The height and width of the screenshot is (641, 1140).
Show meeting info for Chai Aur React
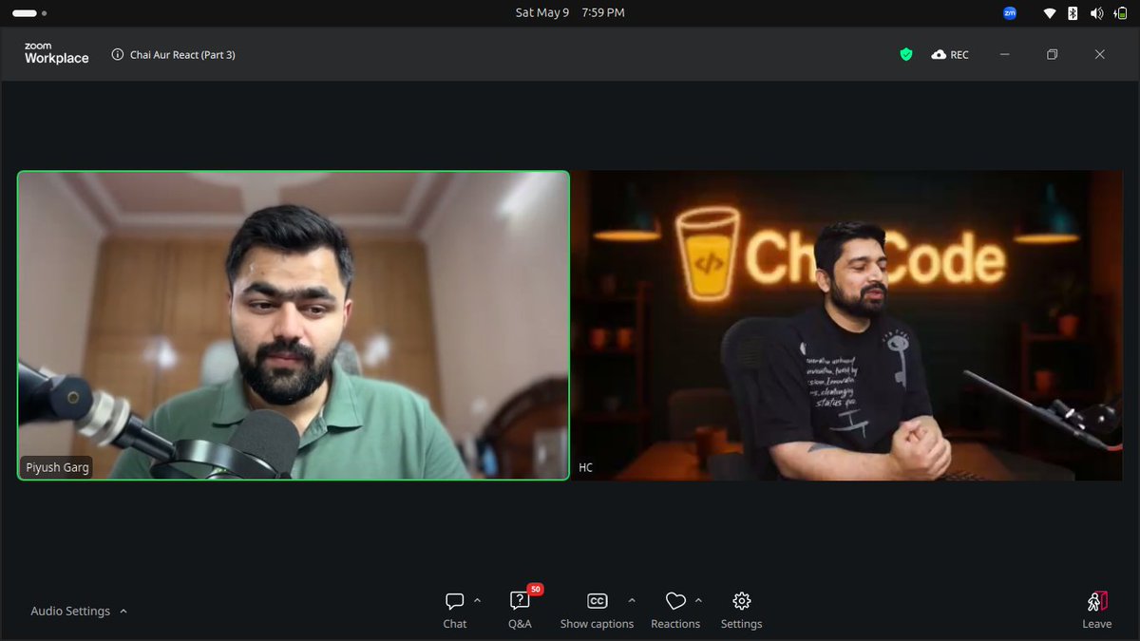point(118,55)
